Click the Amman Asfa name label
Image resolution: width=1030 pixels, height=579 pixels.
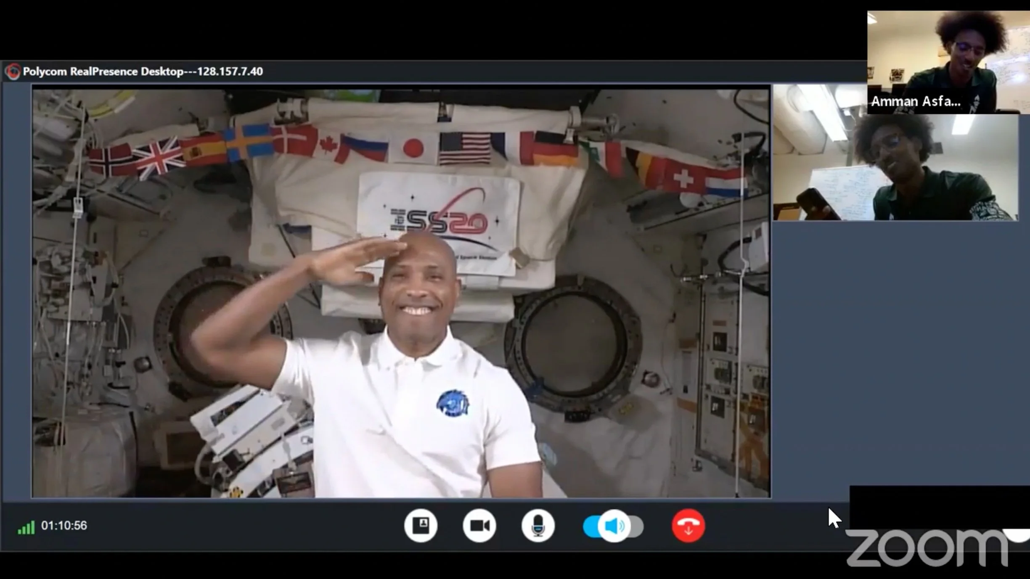click(x=916, y=101)
